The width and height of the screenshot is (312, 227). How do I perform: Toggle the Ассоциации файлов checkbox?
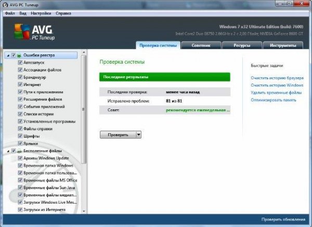(x=20, y=70)
